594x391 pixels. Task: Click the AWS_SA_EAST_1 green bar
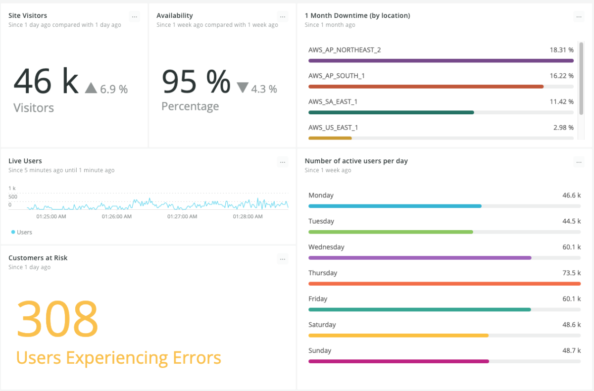click(x=391, y=112)
